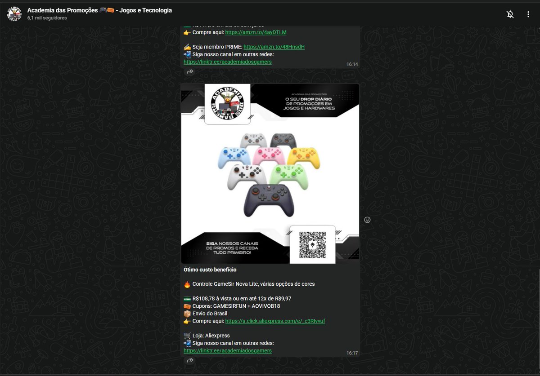The image size is (540, 376).
Task: Open the linktr.ee link in the 16:14 message
Action: coord(228,62)
